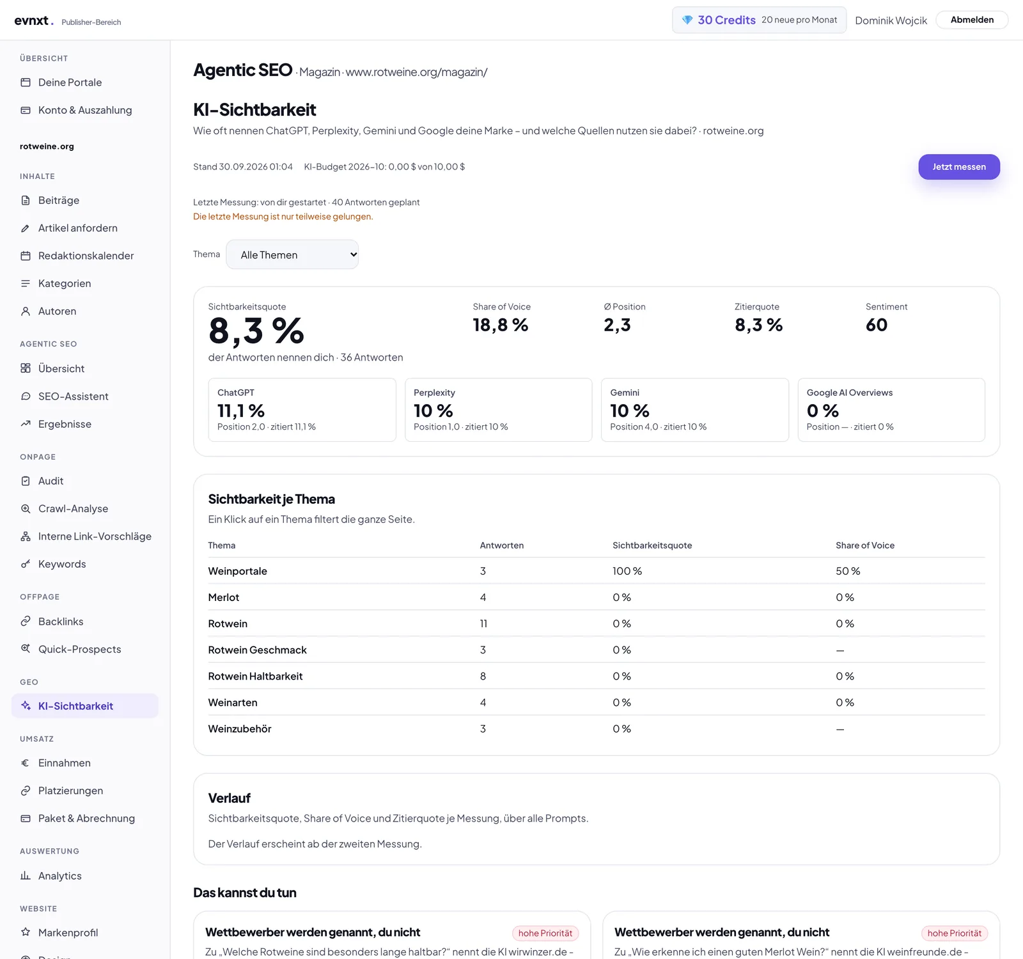Click the Artikel anfordern pencil icon
Image resolution: width=1023 pixels, height=959 pixels.
click(26, 228)
